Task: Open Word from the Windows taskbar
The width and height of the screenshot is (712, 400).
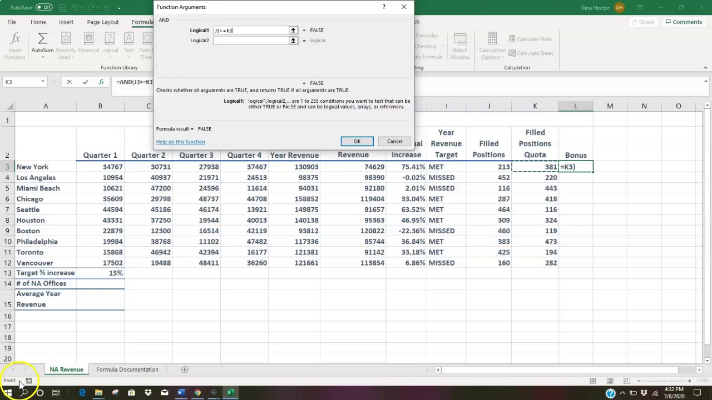Action: click(x=181, y=393)
